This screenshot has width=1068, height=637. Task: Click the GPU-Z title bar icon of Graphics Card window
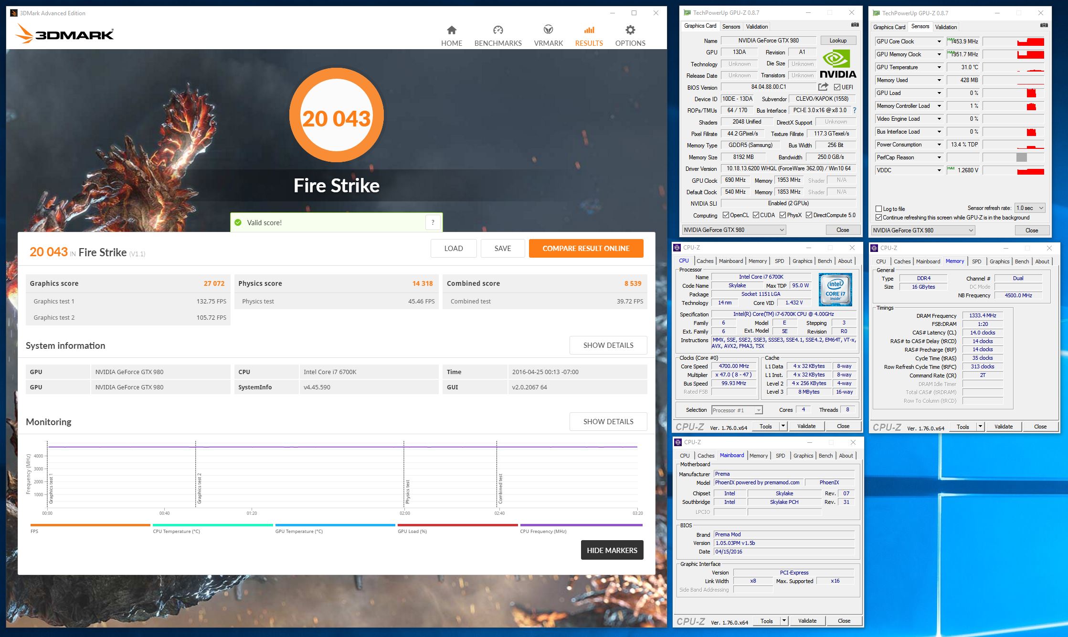point(687,13)
